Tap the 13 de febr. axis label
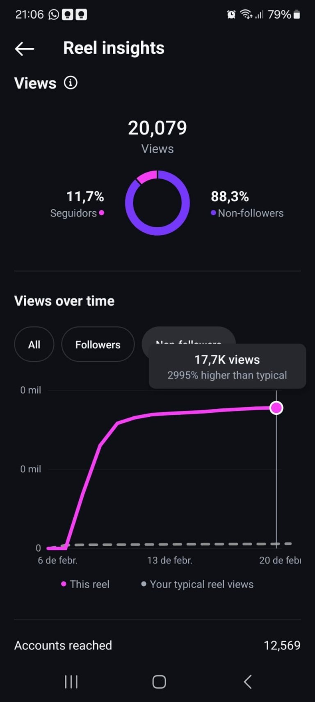 170,560
